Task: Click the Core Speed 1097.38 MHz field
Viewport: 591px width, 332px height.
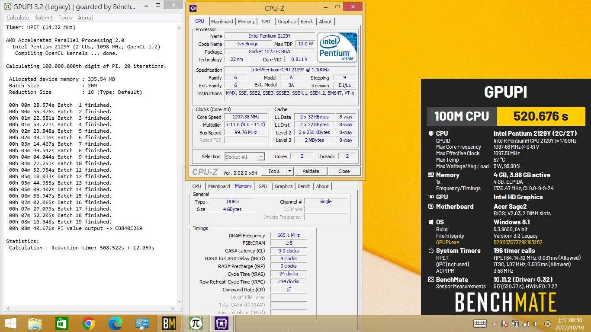Action: point(246,117)
